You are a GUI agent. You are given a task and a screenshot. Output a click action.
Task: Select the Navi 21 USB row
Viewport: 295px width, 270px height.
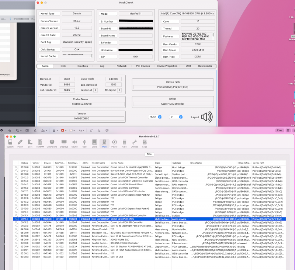click(149, 257)
